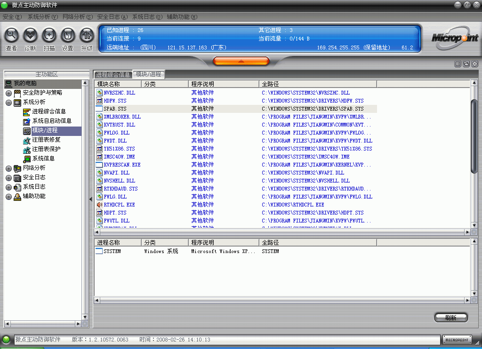Expand the 系统日志 tree node

pyautogui.click(x=8, y=187)
